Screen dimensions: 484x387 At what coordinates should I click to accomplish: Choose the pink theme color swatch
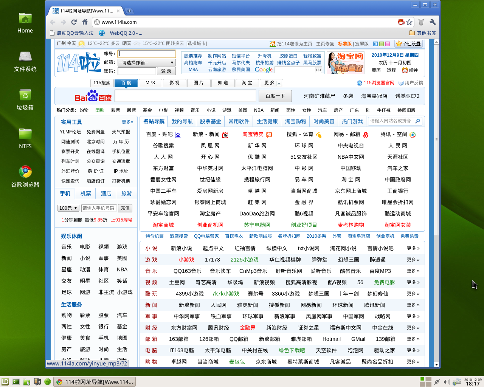pyautogui.click(x=388, y=44)
